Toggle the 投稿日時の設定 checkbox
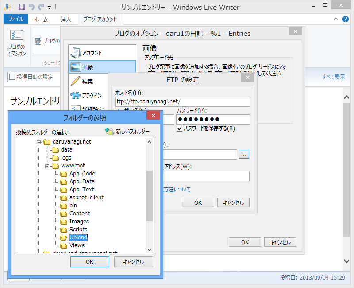354x288 pixels. click(12, 77)
